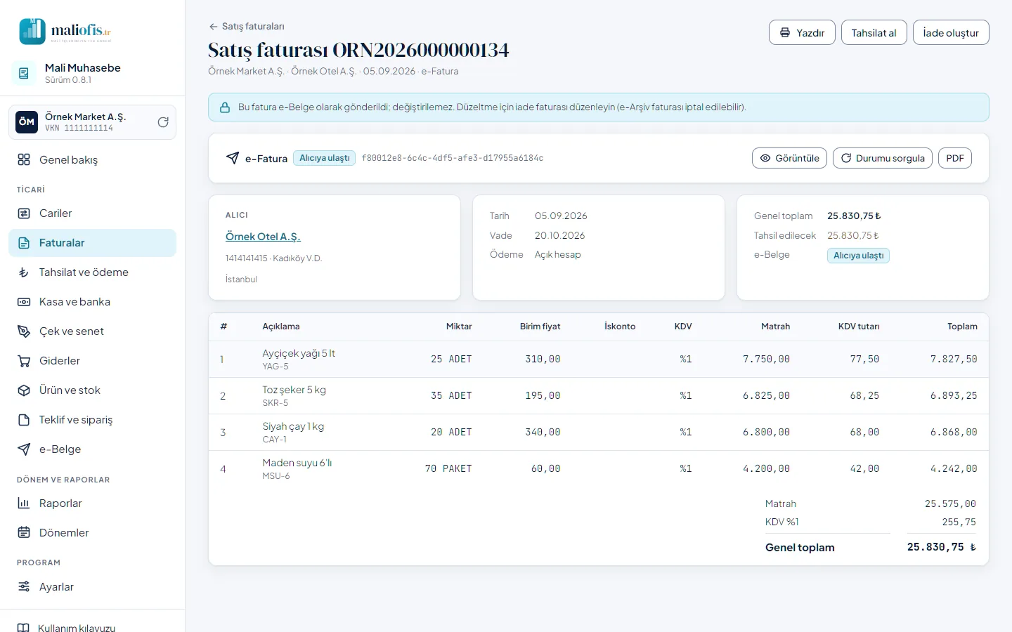Click the e-Belge paper plane icon
The width and height of the screenshot is (1012, 632).
pos(24,449)
